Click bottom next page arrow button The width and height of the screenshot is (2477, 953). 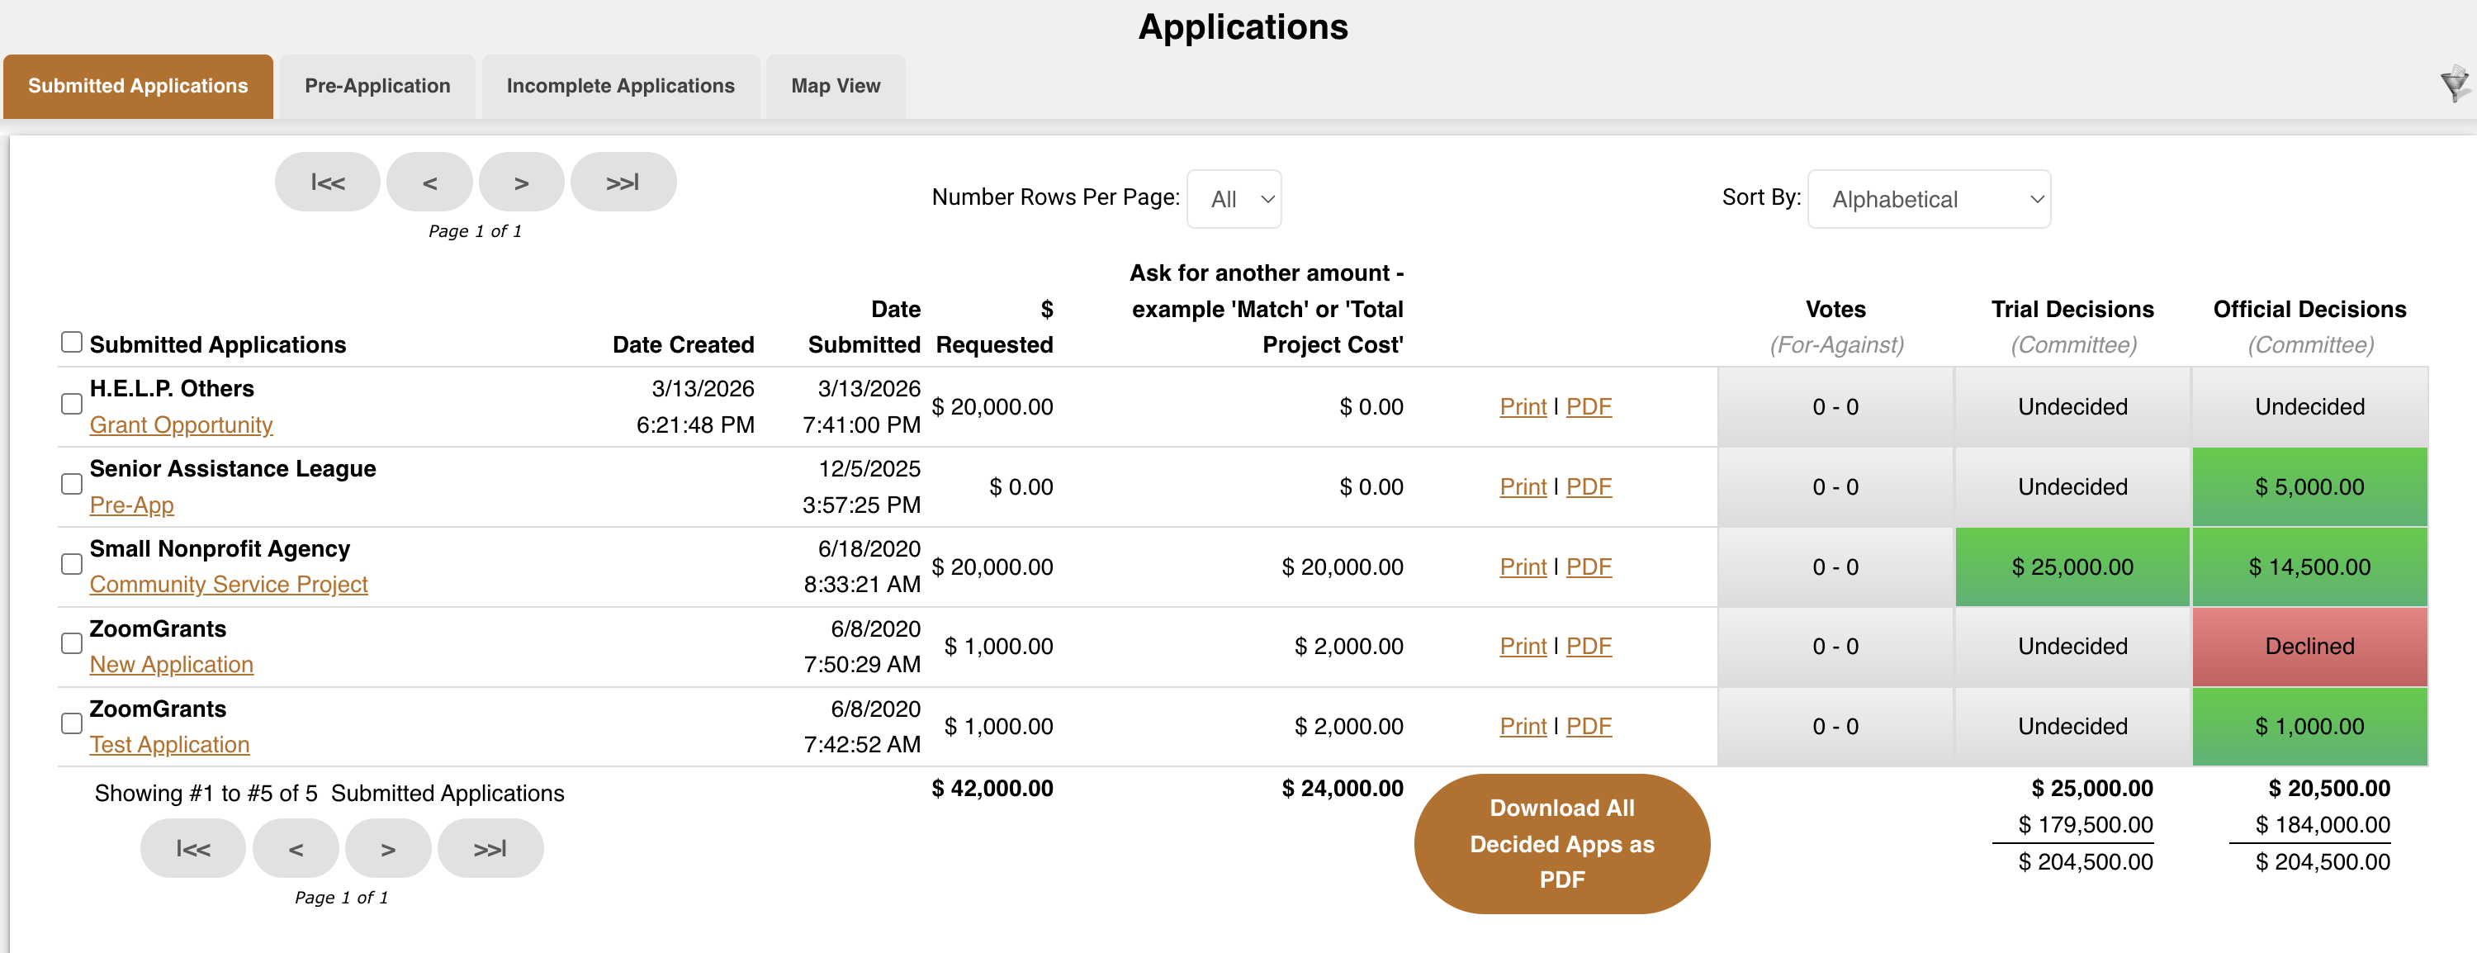[x=387, y=848]
